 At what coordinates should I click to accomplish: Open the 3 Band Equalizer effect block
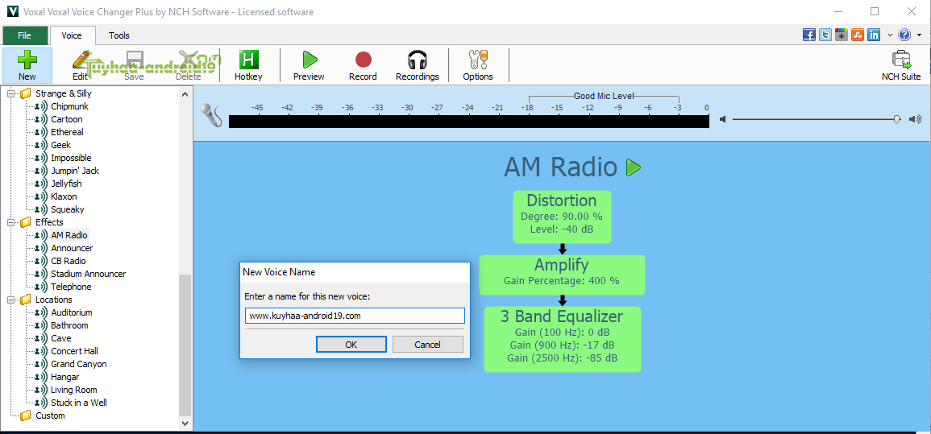[x=563, y=339]
